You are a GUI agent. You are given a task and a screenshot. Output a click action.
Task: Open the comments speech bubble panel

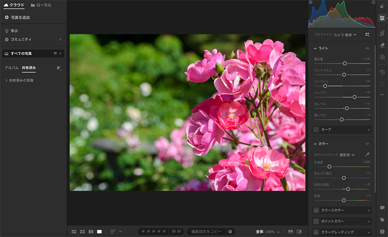coord(382,208)
